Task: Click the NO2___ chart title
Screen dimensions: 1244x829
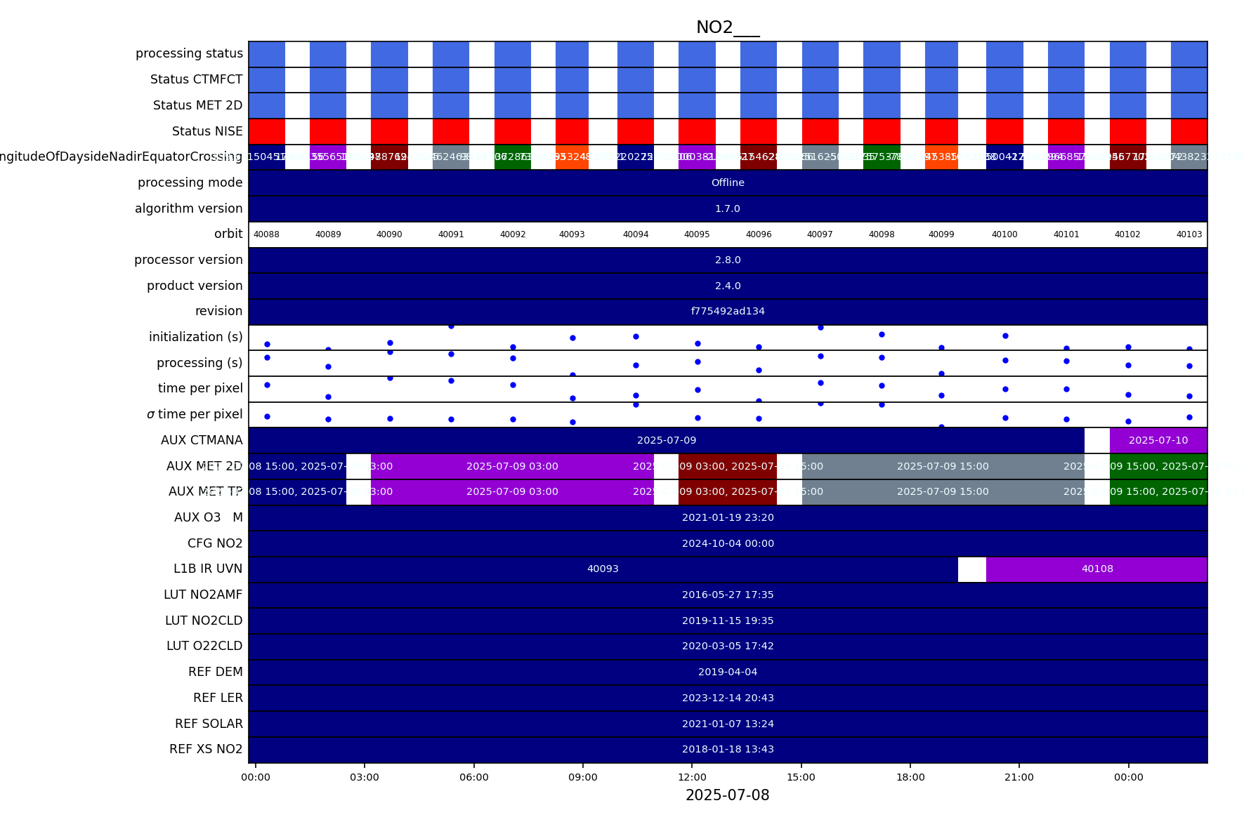Action: pyautogui.click(x=727, y=27)
